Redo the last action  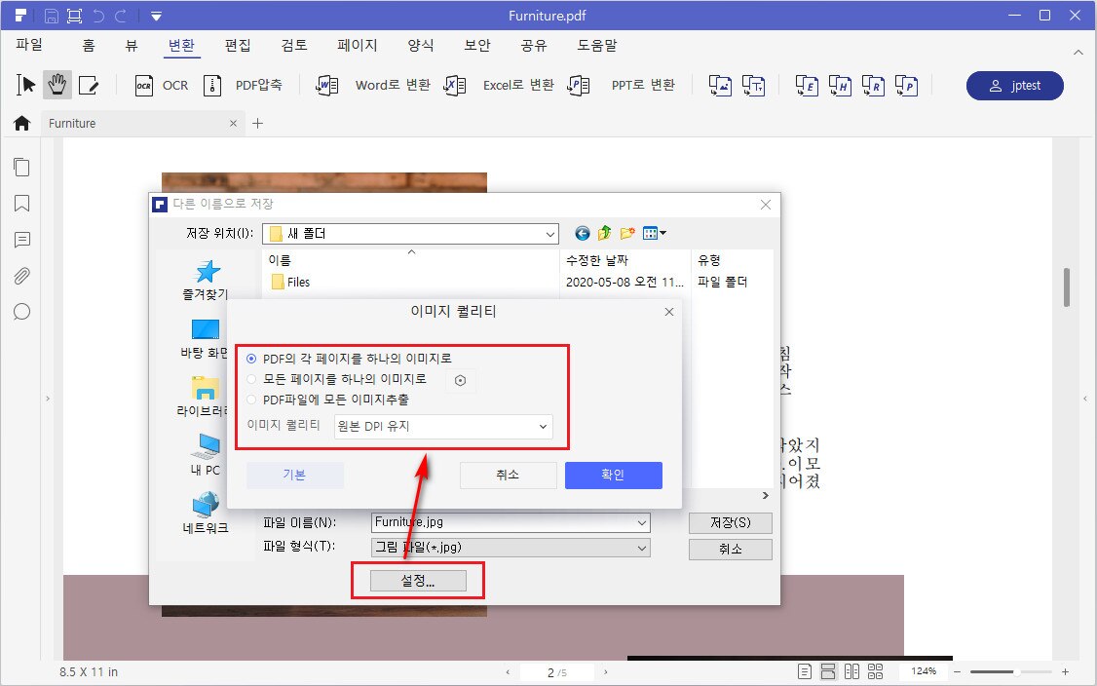[x=121, y=16]
